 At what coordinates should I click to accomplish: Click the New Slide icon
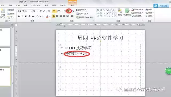(x=3, y=11)
